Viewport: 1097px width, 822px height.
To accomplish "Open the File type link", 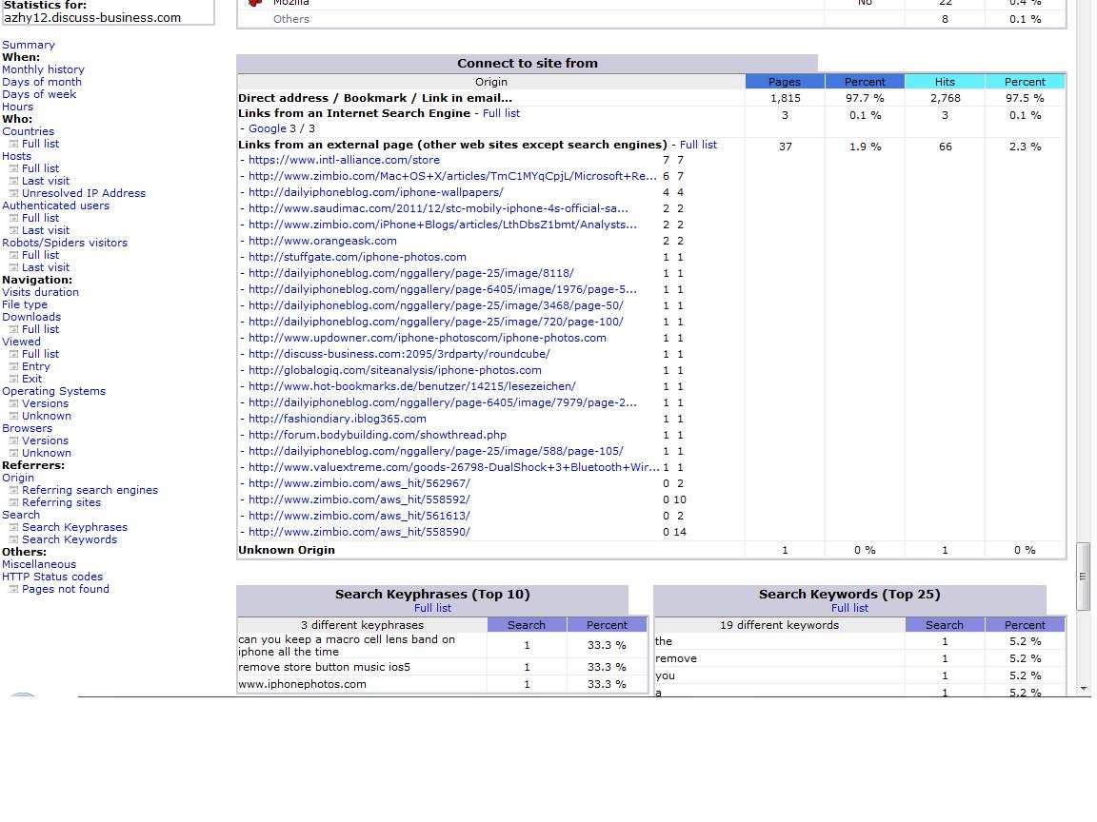I will click(25, 304).
